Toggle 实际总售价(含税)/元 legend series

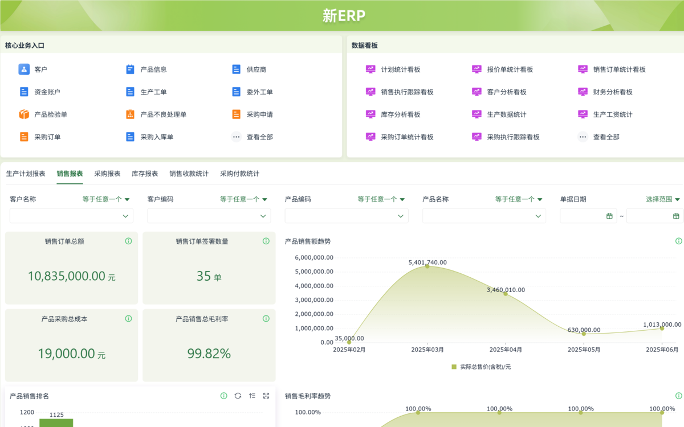tap(481, 367)
